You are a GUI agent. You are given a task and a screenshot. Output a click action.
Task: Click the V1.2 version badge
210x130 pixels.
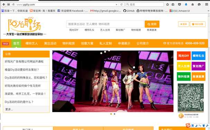tap(6, 44)
